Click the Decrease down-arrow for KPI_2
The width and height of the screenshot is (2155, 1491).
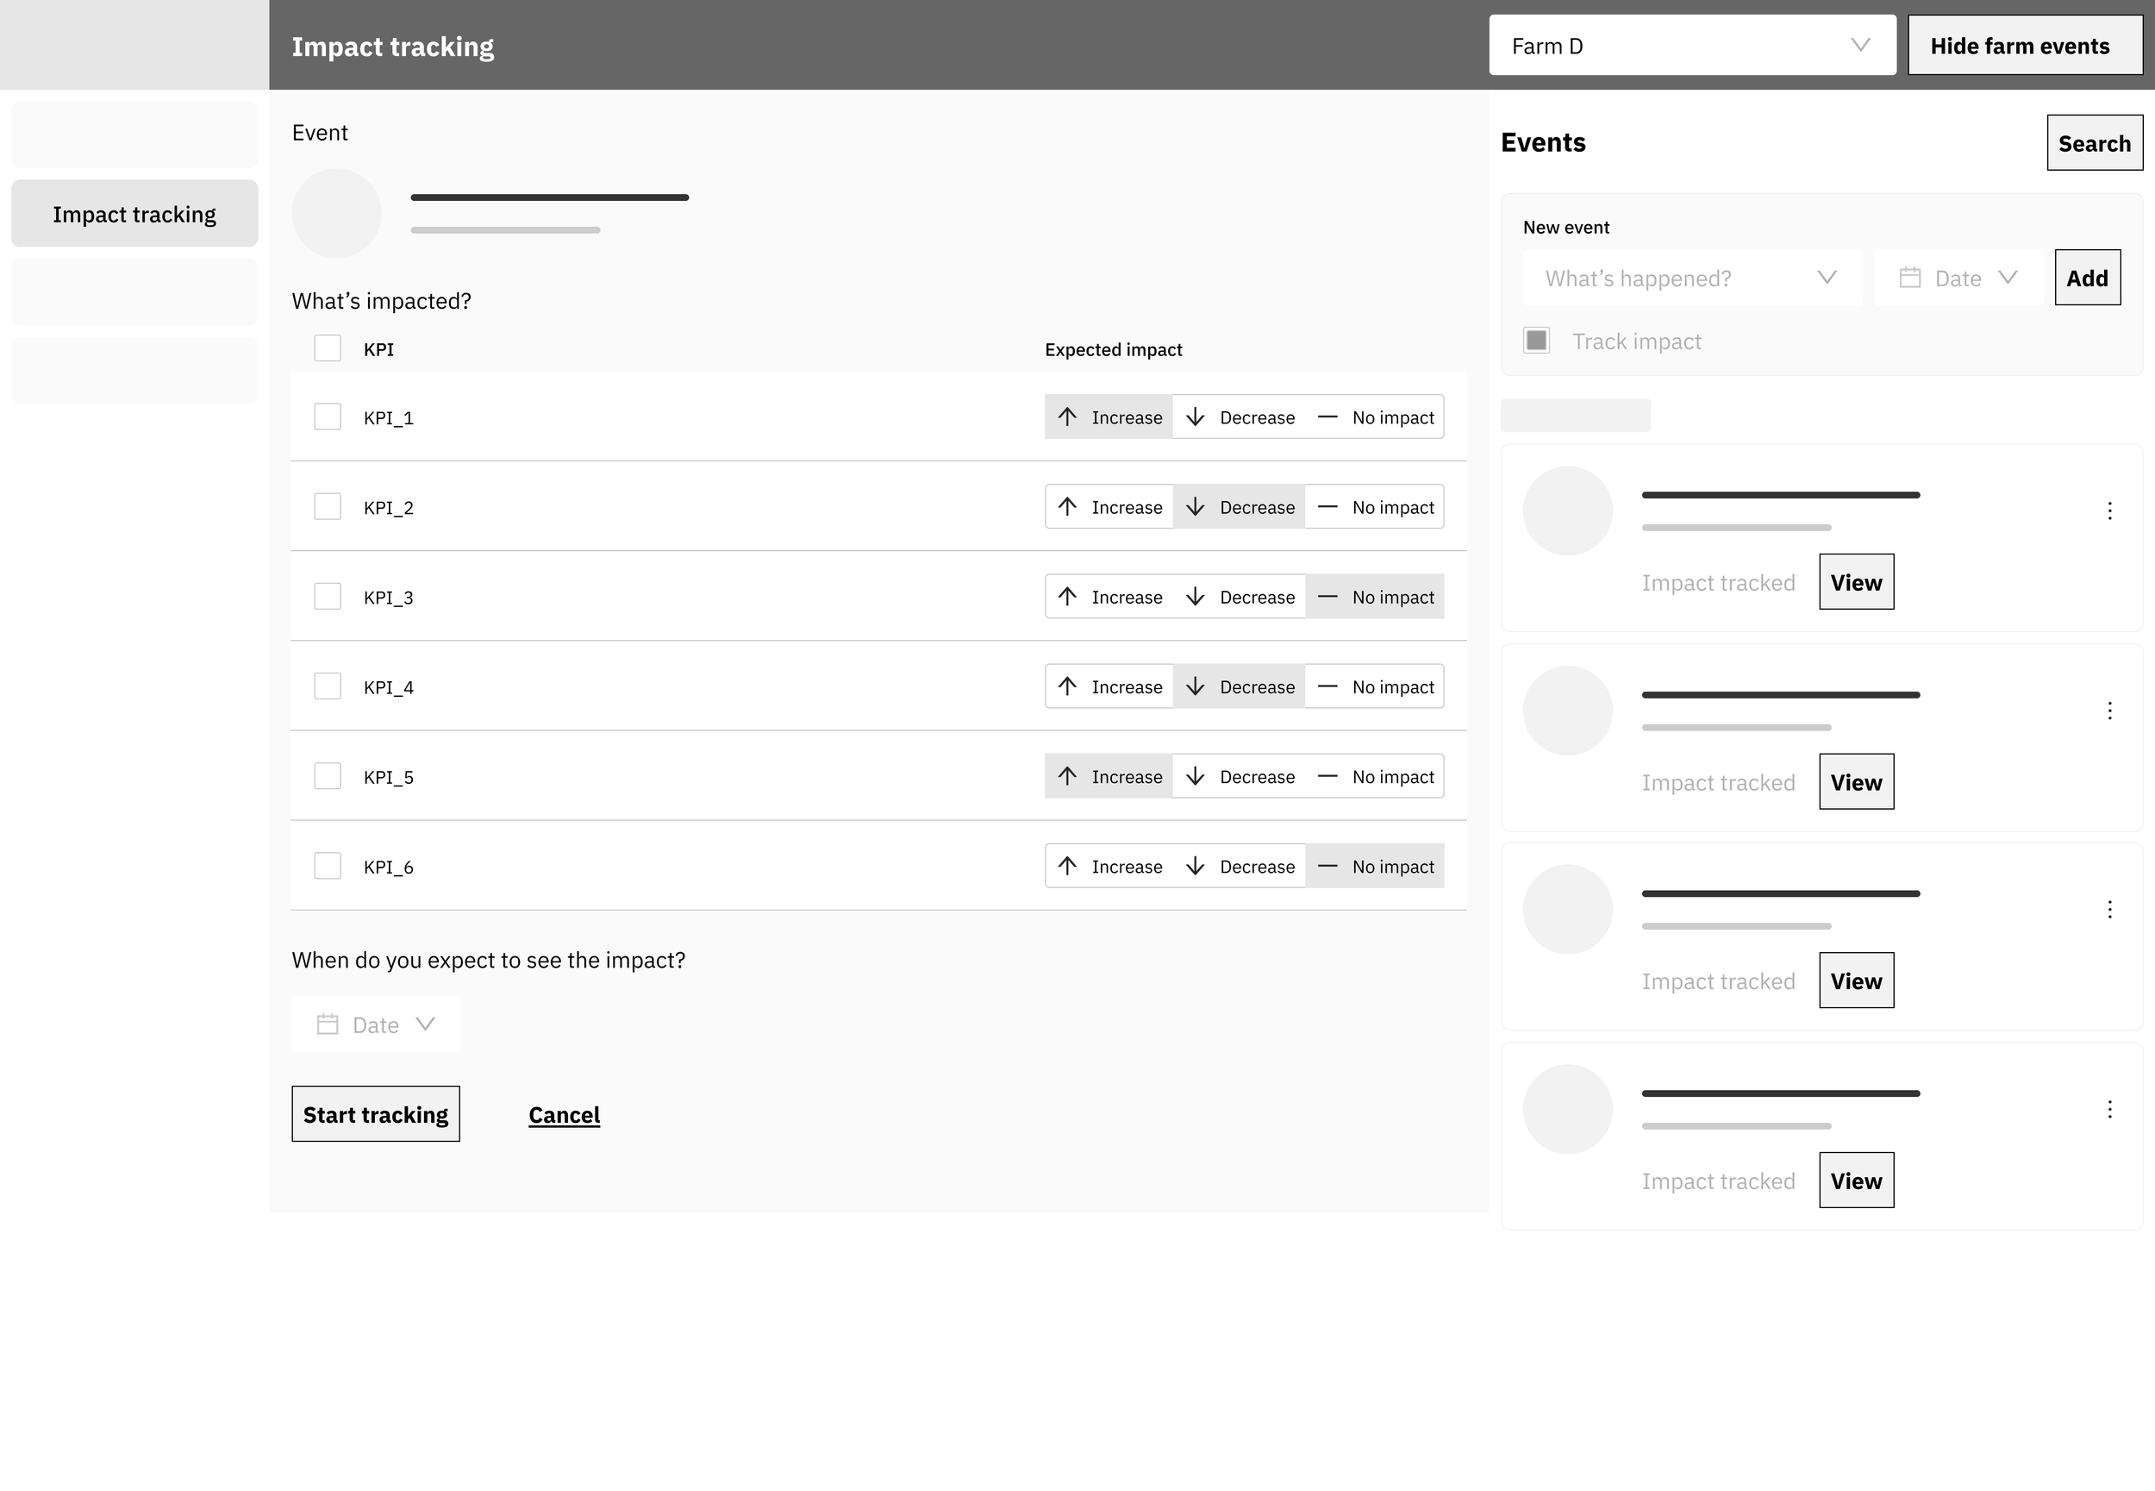tap(1195, 506)
